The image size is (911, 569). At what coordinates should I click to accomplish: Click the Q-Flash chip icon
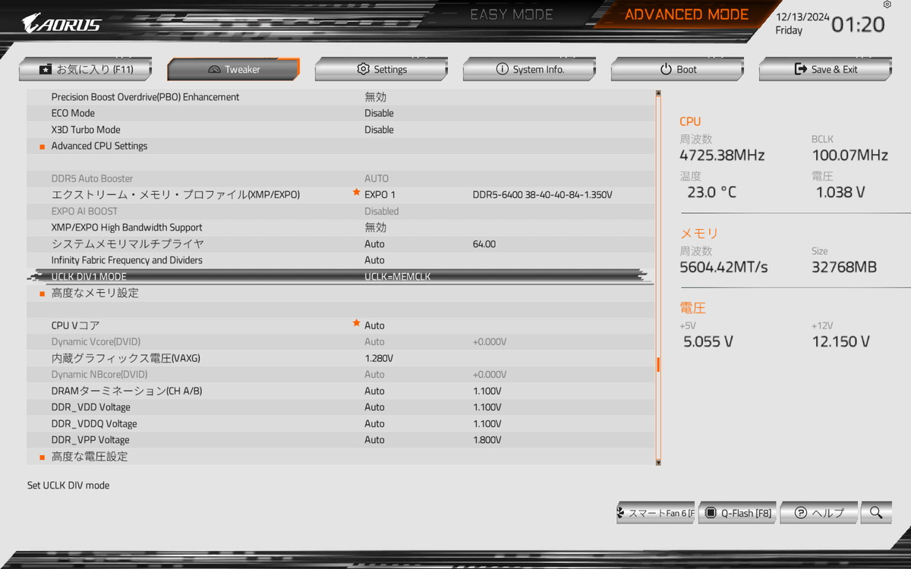point(711,513)
